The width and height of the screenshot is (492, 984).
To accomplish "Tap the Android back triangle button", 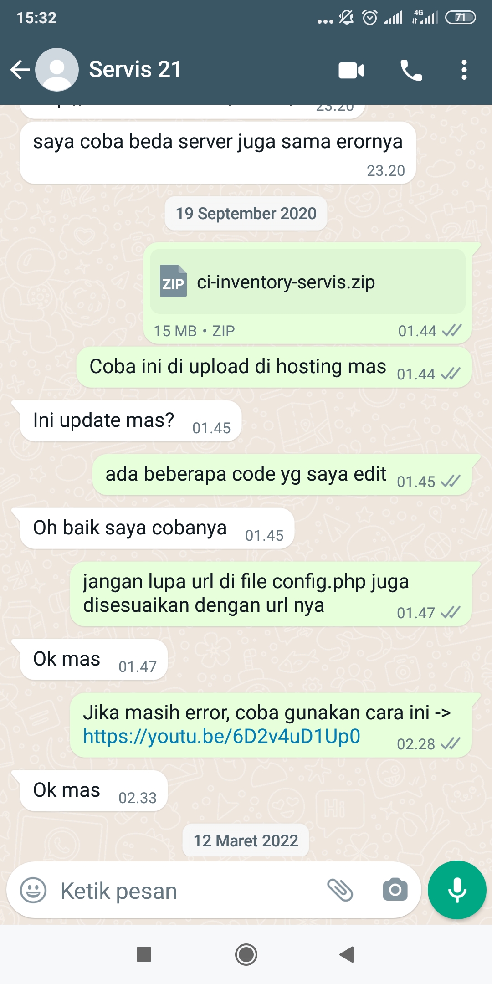I will tap(347, 954).
